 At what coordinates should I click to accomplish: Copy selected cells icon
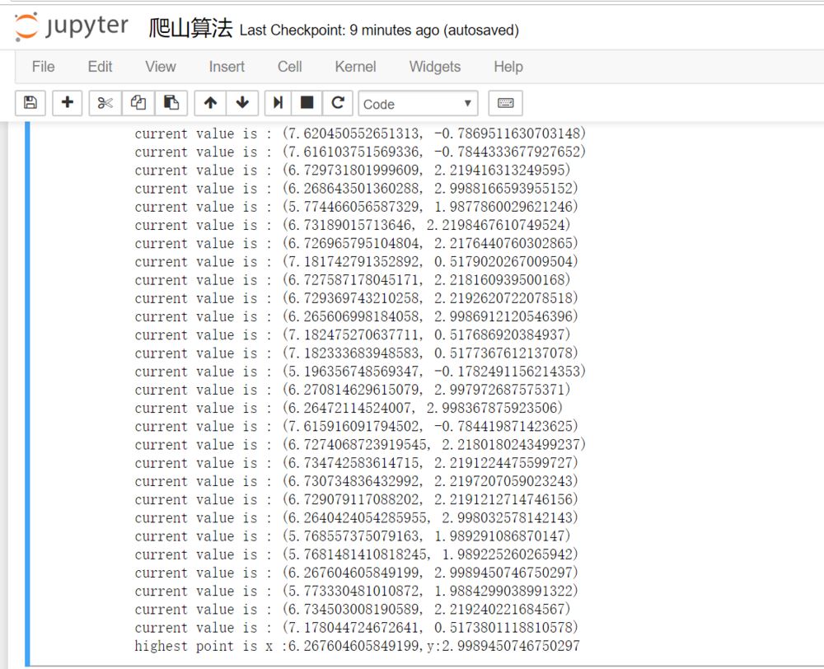coord(138,102)
